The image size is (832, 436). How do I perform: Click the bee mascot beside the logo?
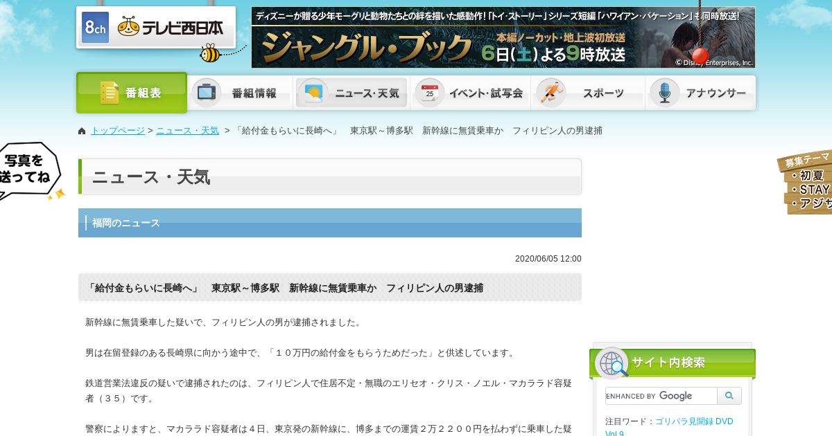coord(210,53)
